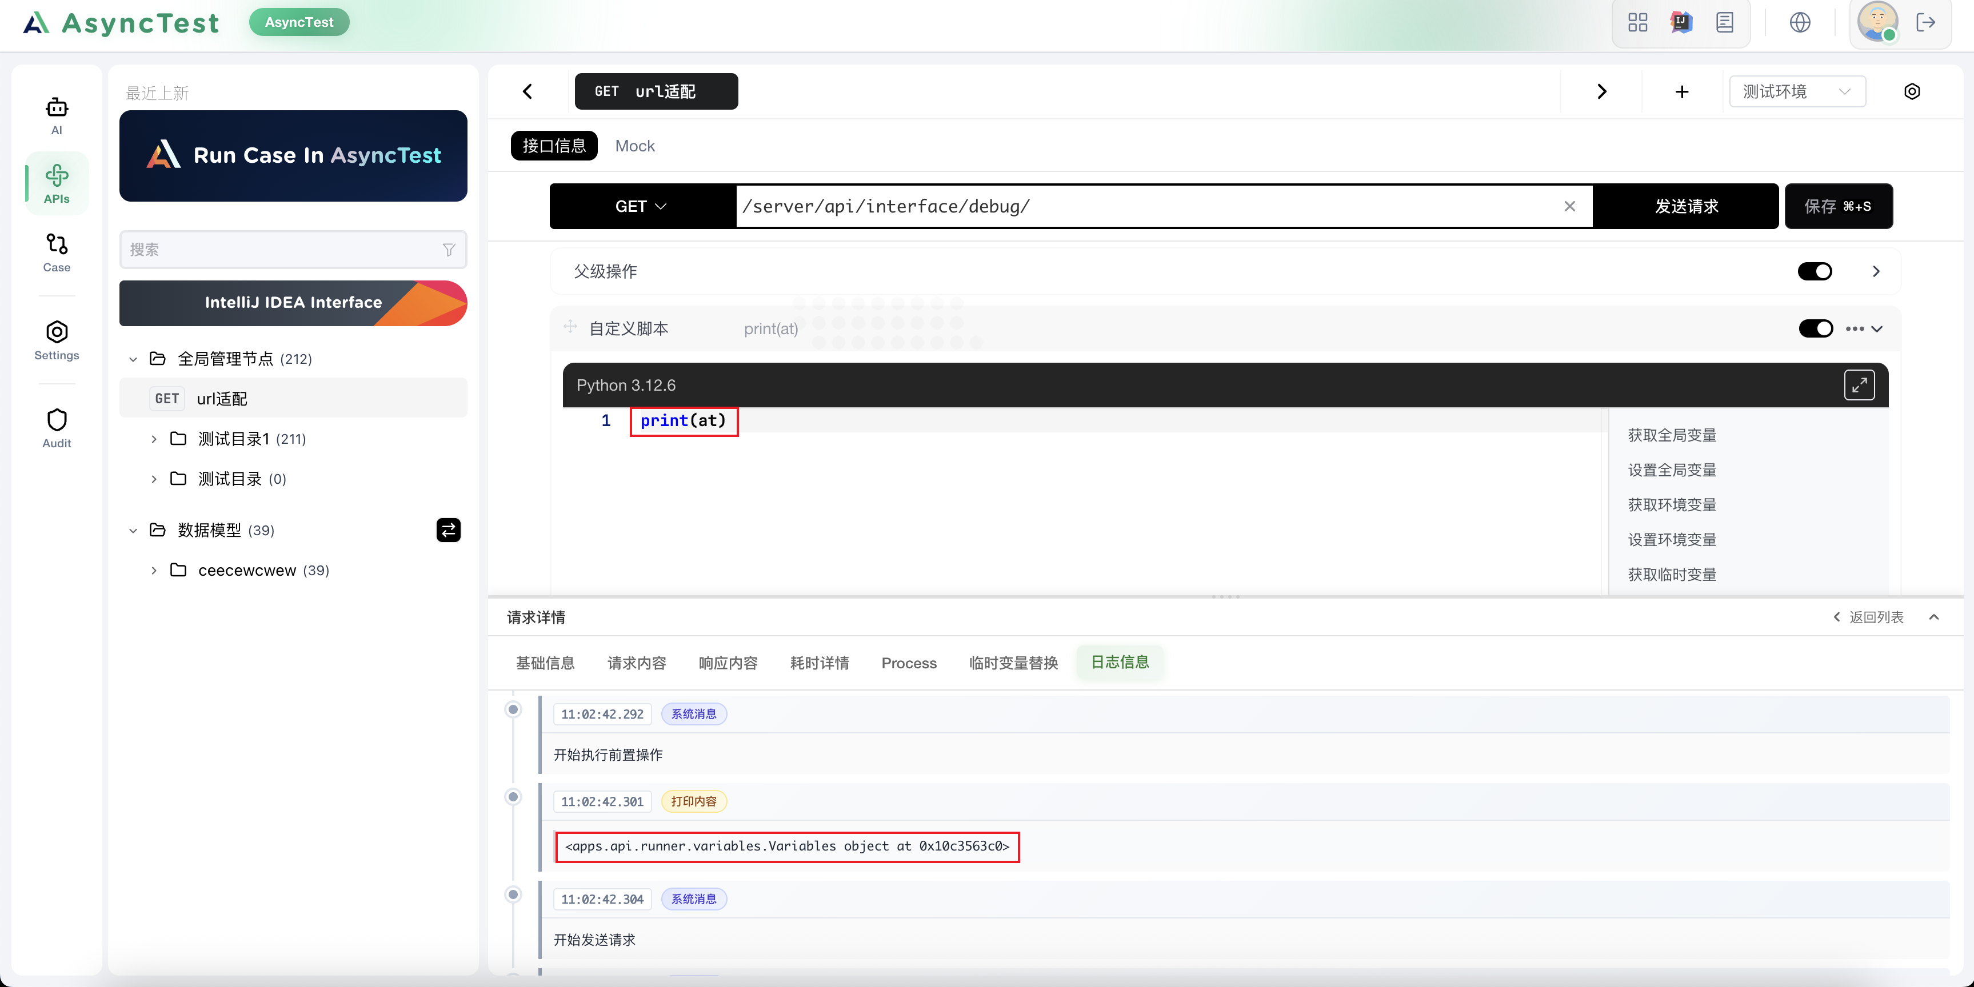Image resolution: width=1974 pixels, height=987 pixels.
Task: Open the GET method dropdown
Action: click(x=641, y=206)
